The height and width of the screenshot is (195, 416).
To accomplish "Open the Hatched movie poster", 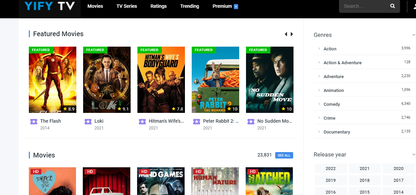I will [269, 181].
